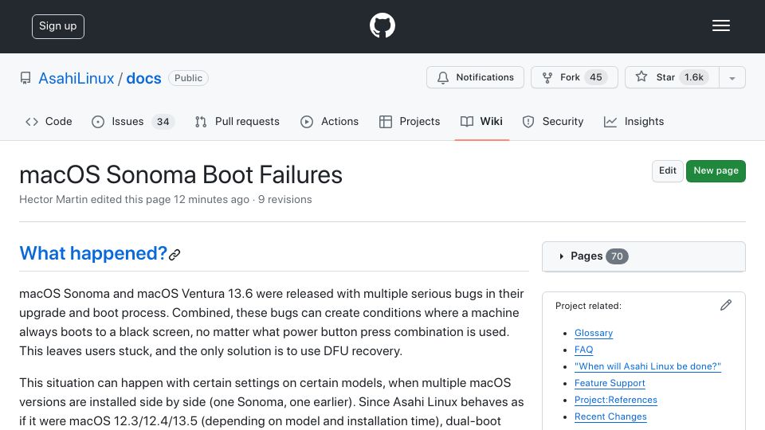
Task: Expand the Pages list
Action: click(644, 256)
